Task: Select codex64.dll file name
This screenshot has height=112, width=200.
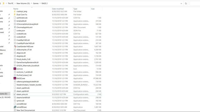Action: pos(21,37)
